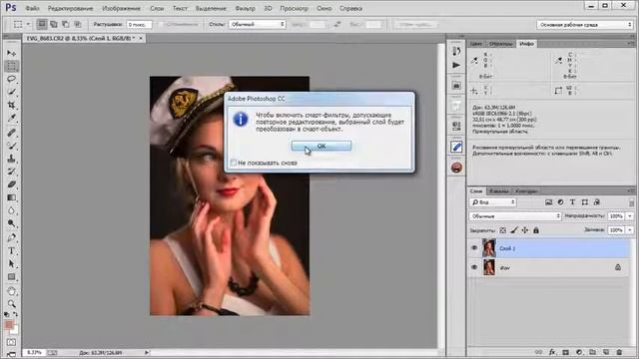Select the Horizontal Type tool
This screenshot has height=359, width=639.
click(x=11, y=250)
